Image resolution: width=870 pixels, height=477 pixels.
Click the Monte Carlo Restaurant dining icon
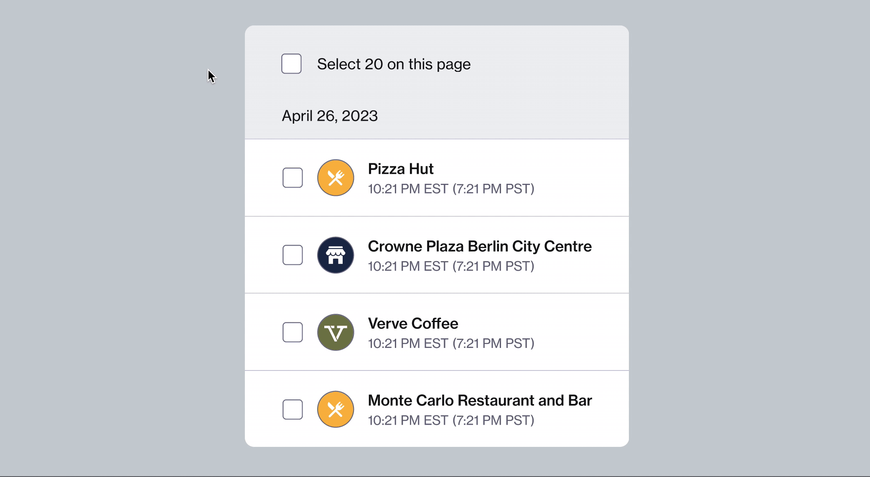pos(336,409)
